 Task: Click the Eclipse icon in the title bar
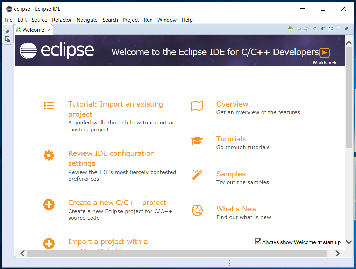point(9,9)
